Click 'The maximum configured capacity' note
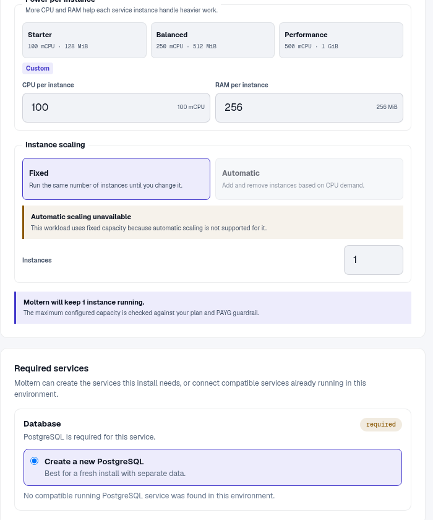 (142, 313)
